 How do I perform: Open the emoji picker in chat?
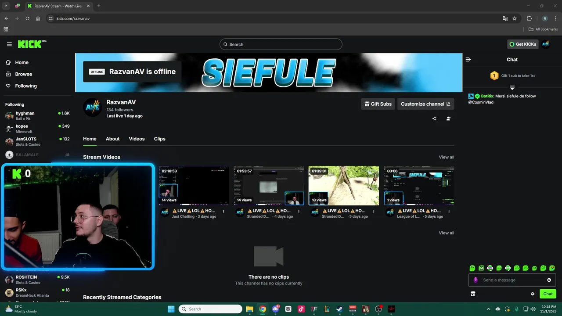[549, 280]
